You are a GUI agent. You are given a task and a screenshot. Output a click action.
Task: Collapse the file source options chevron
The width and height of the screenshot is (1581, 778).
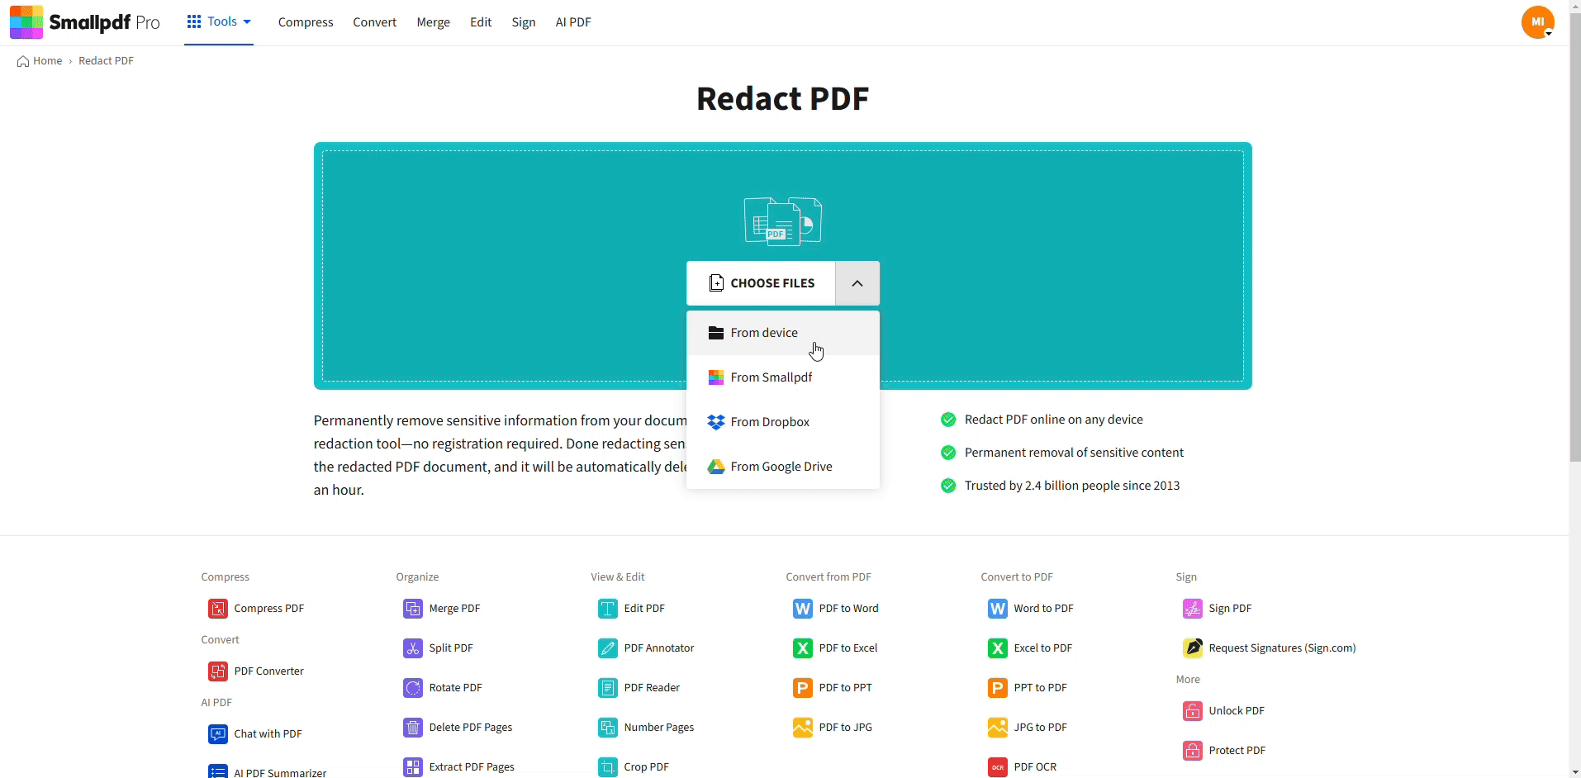point(857,283)
